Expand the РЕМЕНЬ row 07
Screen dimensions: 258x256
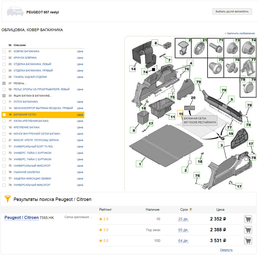point(4,83)
